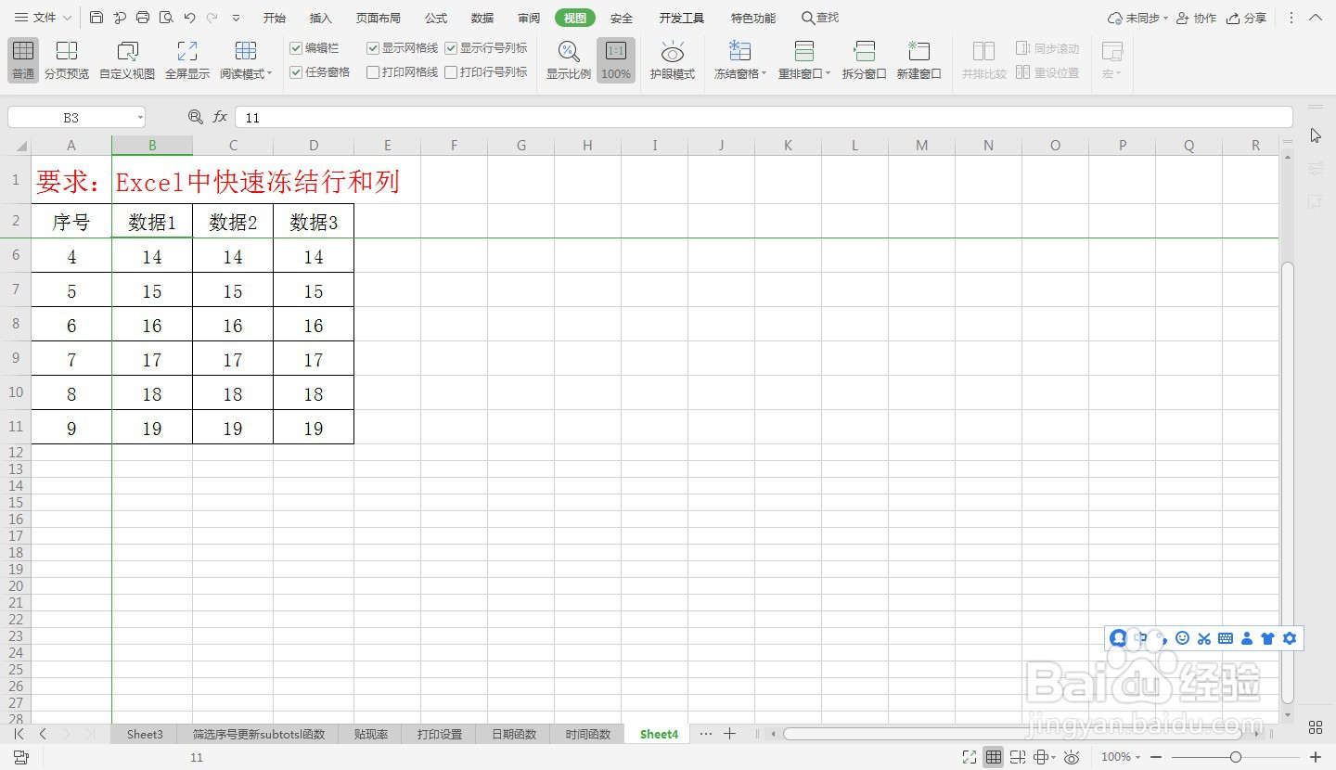Click the 协作 collaborate button
Viewport: 1336px width, 770px height.
(1196, 19)
